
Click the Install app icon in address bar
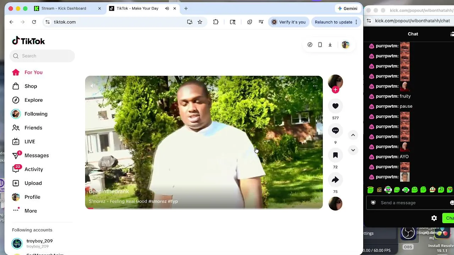coord(190,22)
